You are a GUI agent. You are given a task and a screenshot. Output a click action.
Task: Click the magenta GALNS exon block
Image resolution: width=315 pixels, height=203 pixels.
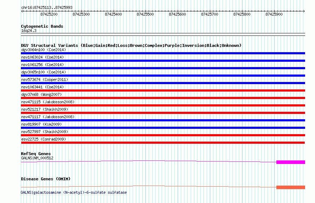pos(291,162)
